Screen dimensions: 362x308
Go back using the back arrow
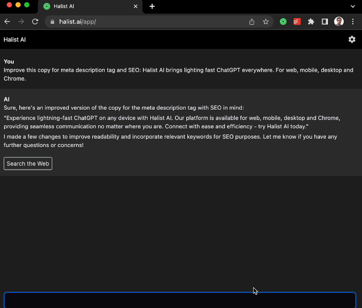point(7,21)
